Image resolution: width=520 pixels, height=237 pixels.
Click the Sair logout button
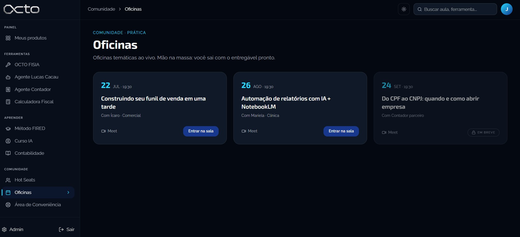click(x=67, y=230)
